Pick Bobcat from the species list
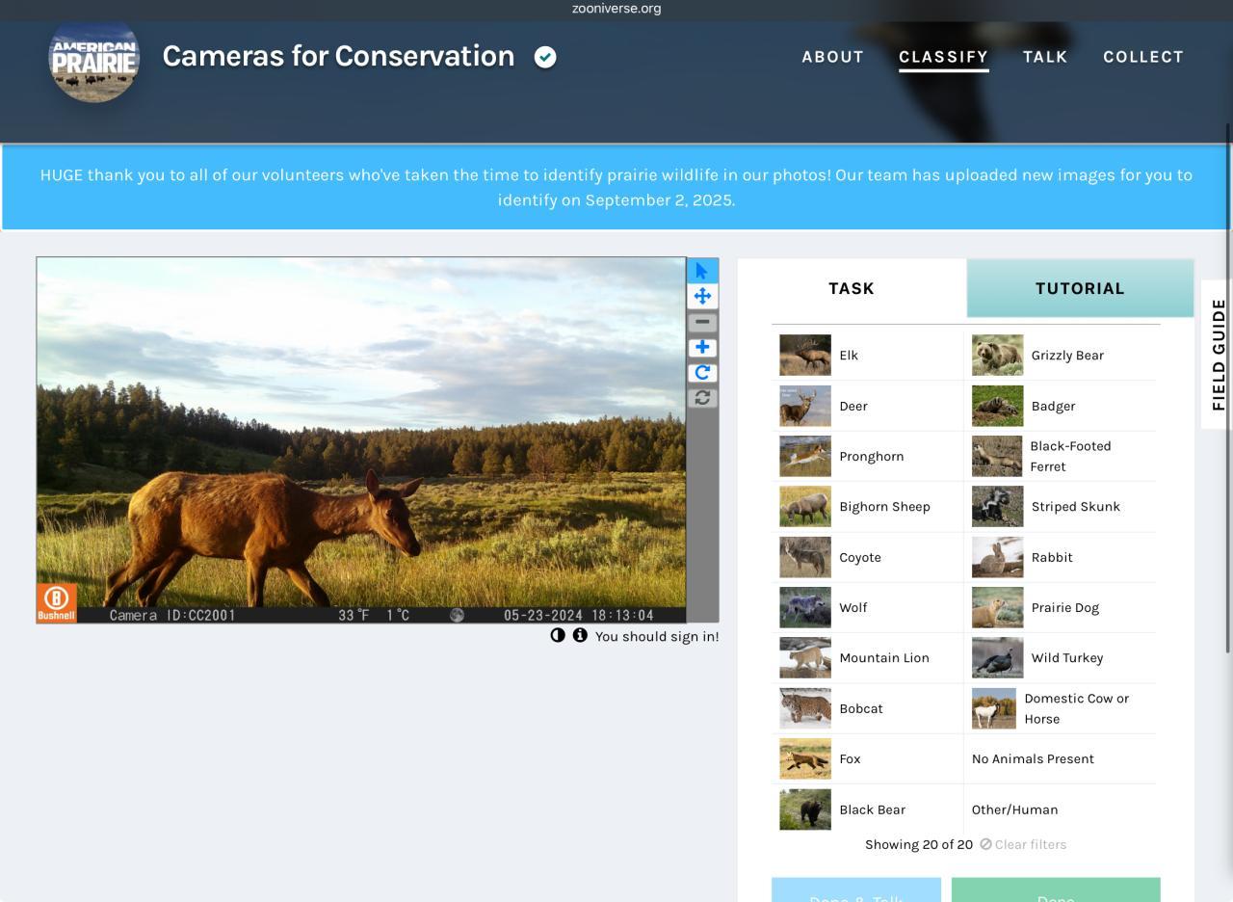1233x902 pixels. click(867, 708)
